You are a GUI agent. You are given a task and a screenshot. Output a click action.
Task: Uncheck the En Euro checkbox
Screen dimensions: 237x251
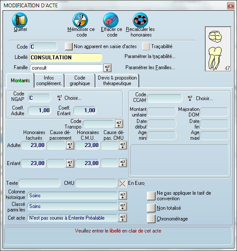(122, 183)
